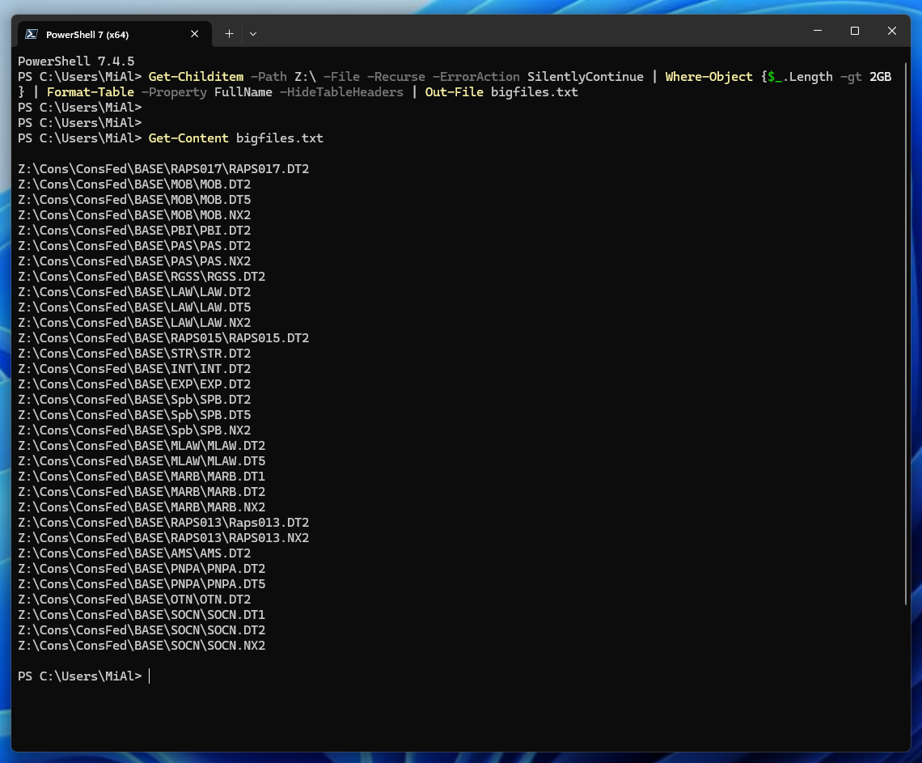922x763 pixels.
Task: Close the terminal window
Action: pyautogui.click(x=891, y=32)
